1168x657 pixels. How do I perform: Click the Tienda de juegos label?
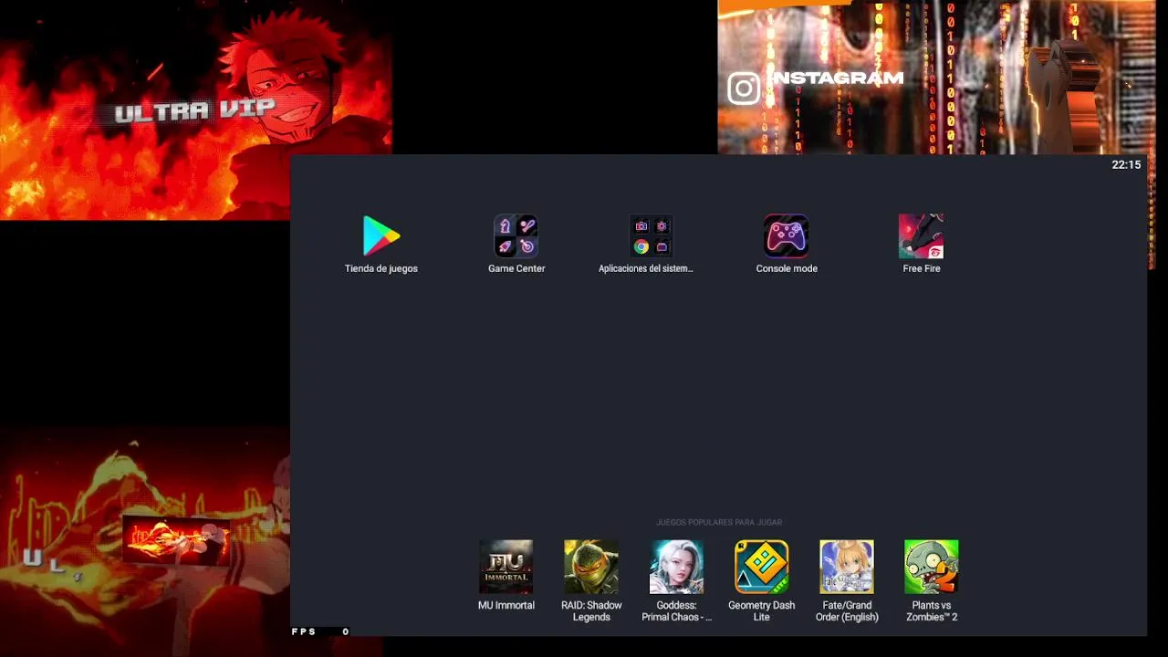(381, 268)
